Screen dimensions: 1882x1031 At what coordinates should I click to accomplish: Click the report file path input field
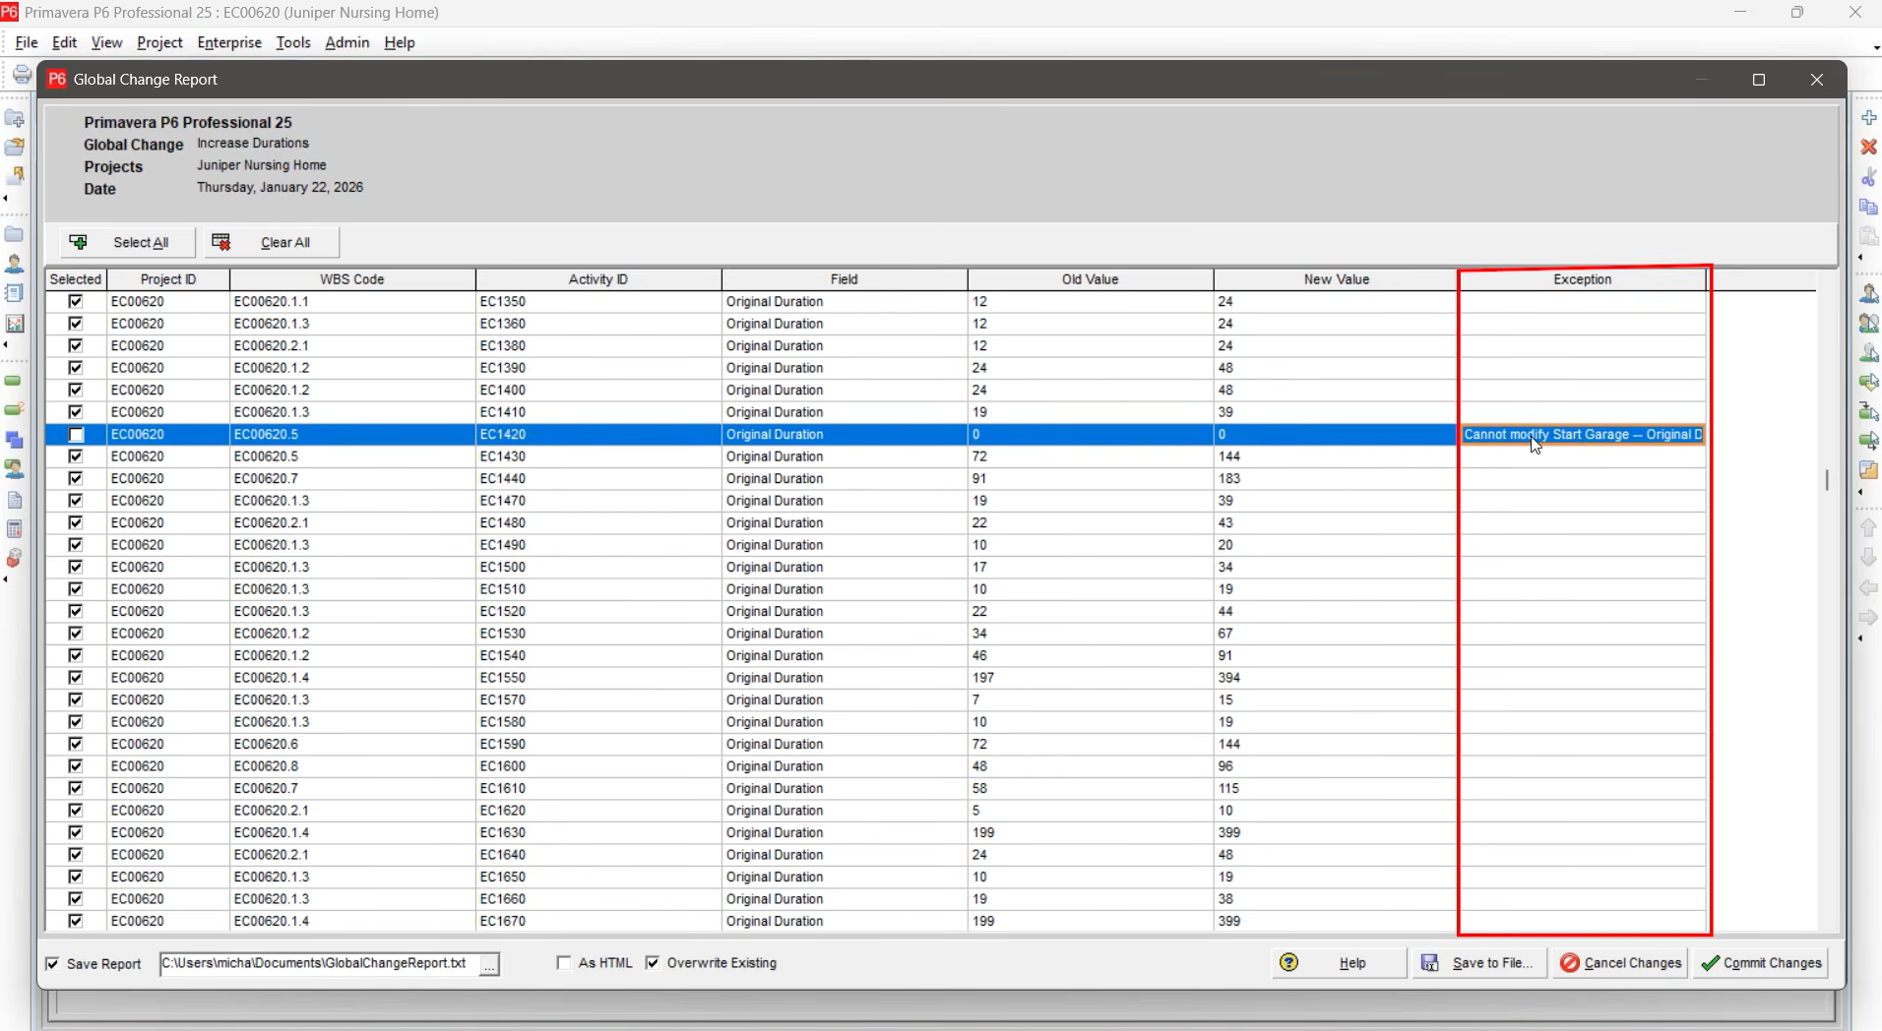pos(315,963)
